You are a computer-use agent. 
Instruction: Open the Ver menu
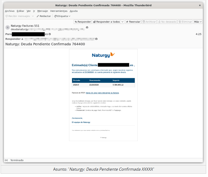click(29, 11)
